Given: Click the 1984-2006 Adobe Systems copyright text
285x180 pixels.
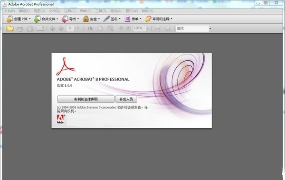Looking at the screenshot, I should (102, 109).
